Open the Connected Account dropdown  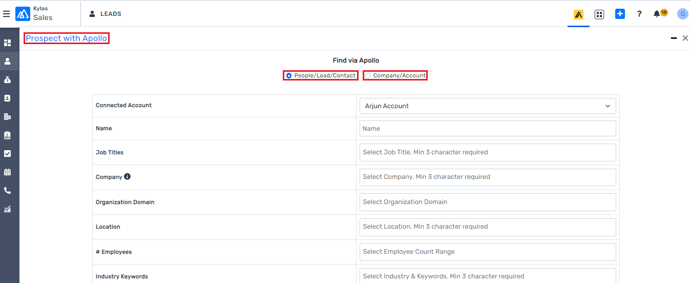pyautogui.click(x=488, y=106)
